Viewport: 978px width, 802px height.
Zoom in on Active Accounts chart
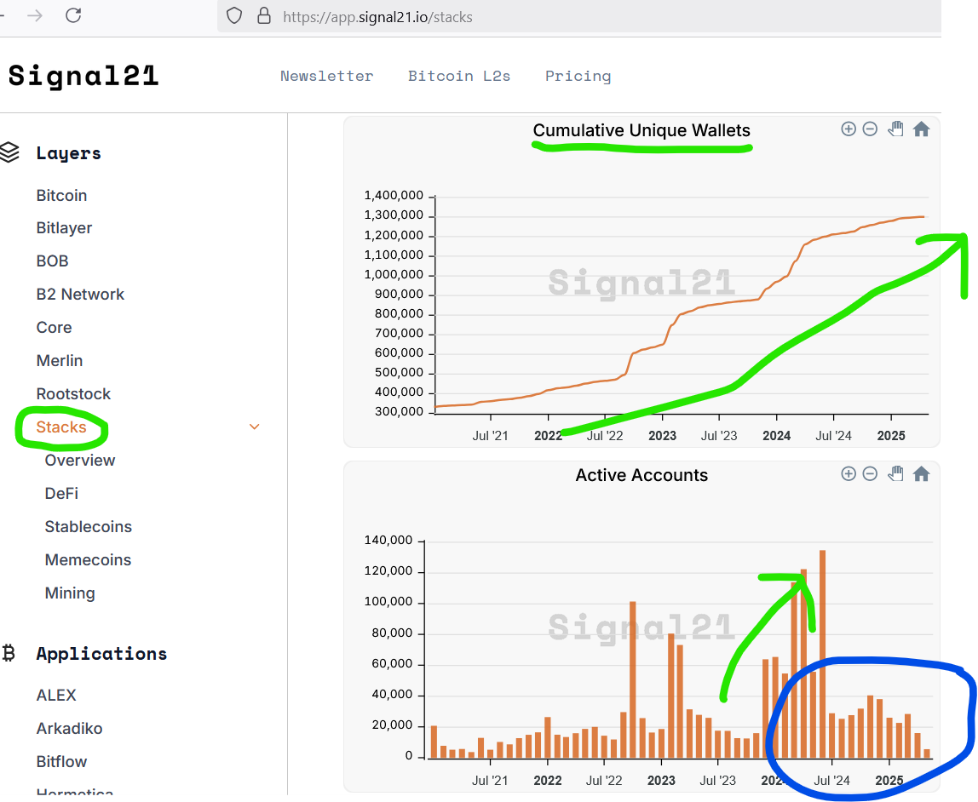[849, 473]
